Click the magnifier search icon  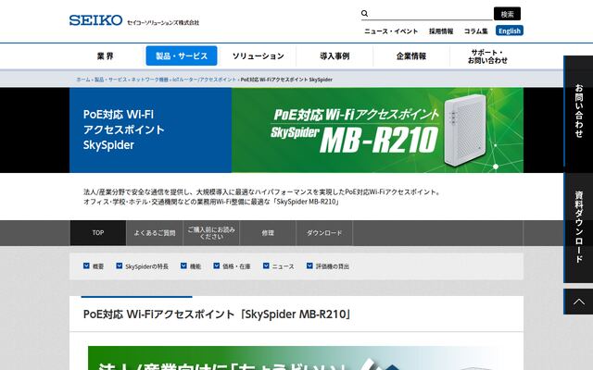pyautogui.click(x=364, y=14)
